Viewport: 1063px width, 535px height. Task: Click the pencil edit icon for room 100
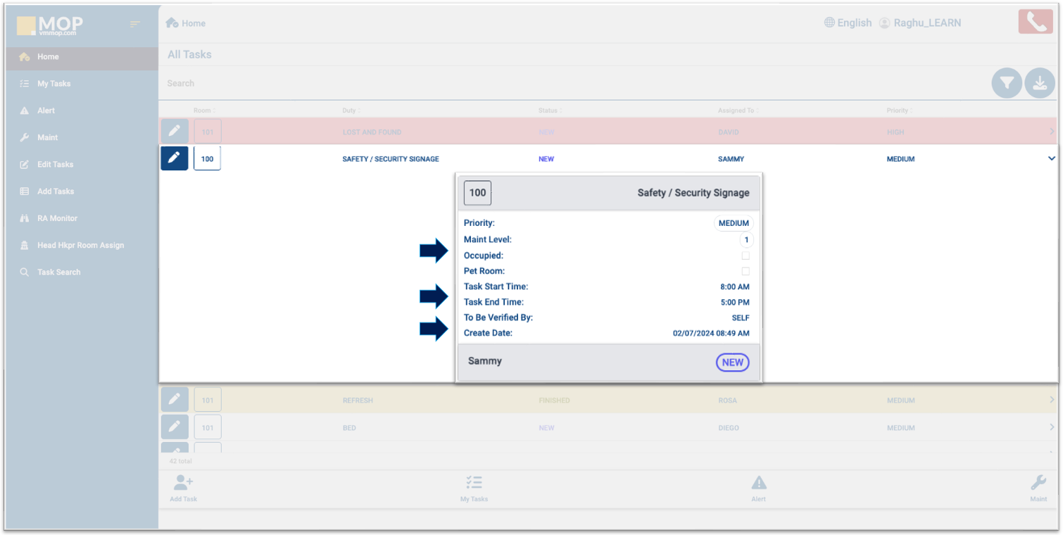174,158
